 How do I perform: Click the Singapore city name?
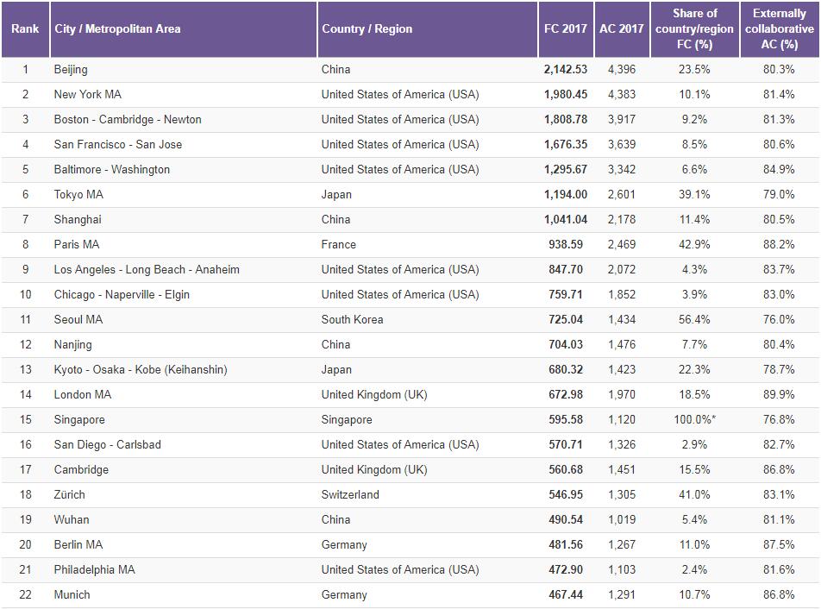click(x=79, y=419)
